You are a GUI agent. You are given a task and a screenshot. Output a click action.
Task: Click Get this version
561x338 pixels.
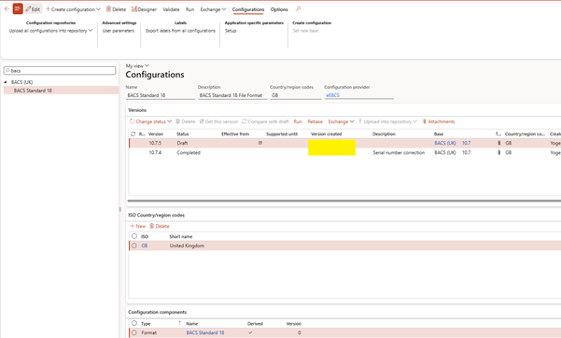[218, 121]
